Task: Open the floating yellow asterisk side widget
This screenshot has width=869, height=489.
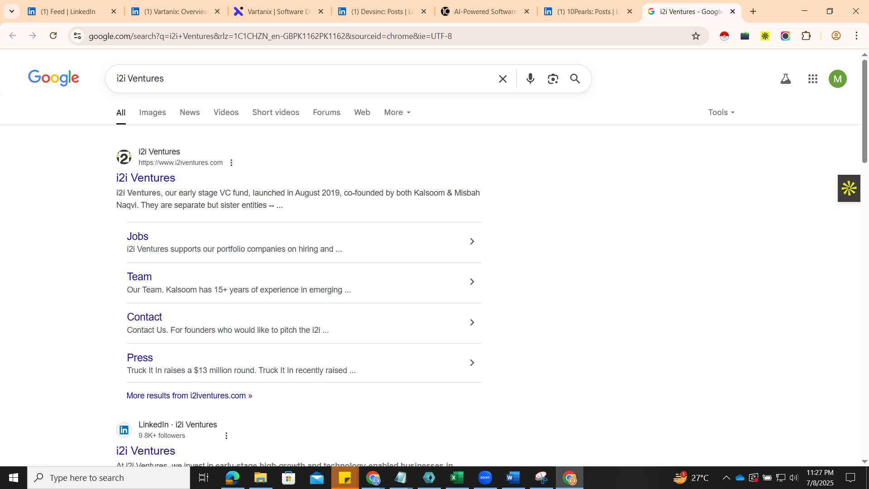Action: pyautogui.click(x=849, y=188)
